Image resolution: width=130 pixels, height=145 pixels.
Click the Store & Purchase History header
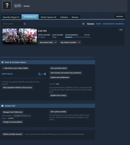[x=48, y=62]
